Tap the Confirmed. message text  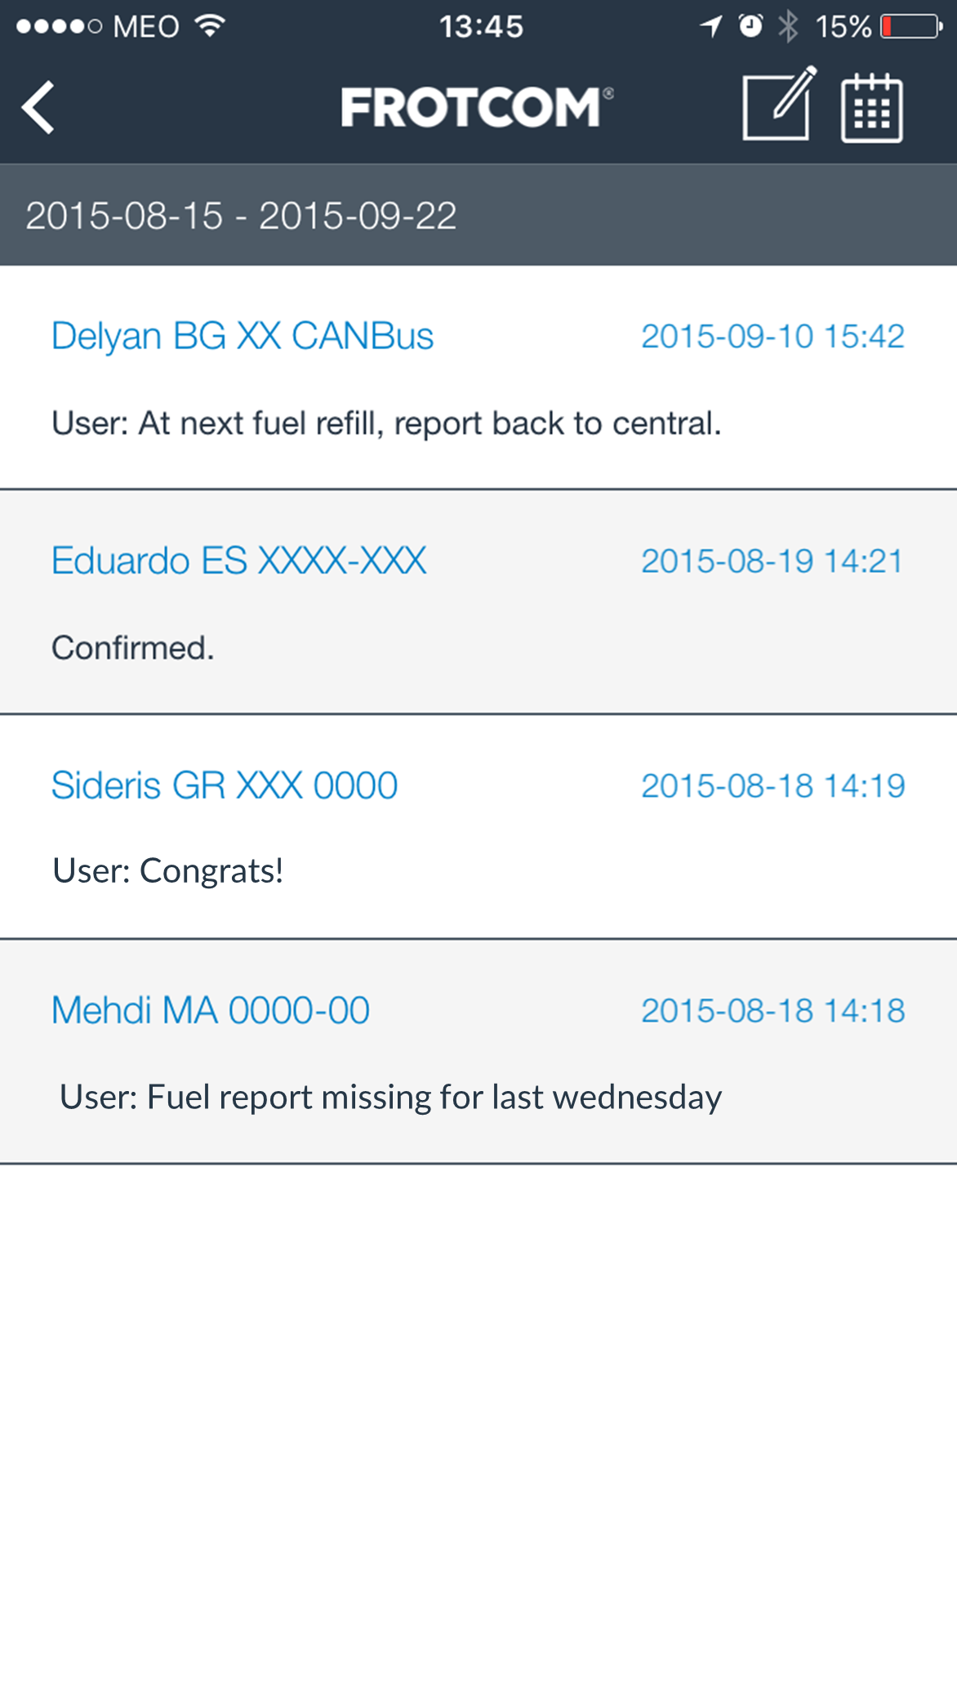pos(133,648)
